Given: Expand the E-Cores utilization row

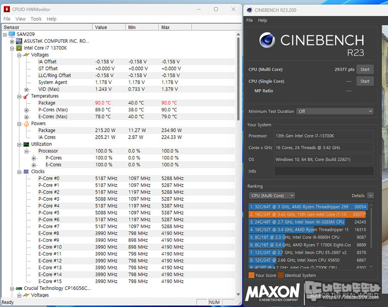Looking at the screenshot, I should (34, 165).
